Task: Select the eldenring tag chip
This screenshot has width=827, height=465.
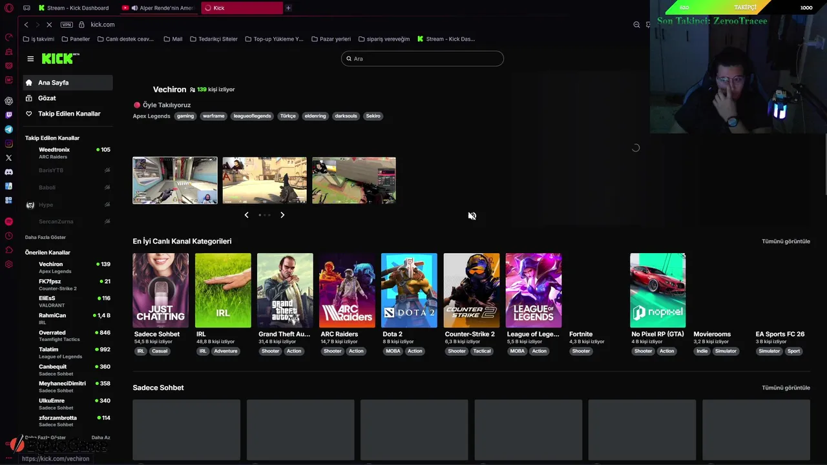Action: point(315,116)
